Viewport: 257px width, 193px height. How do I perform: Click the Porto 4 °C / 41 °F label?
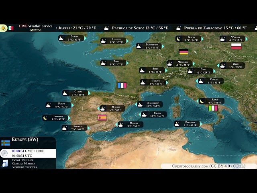pyautogui.click(x=59, y=105)
